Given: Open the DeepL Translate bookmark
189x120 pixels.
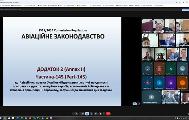Looking at the screenshot, I should click(42, 5).
